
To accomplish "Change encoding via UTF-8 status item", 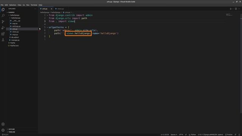I will click(181, 134).
